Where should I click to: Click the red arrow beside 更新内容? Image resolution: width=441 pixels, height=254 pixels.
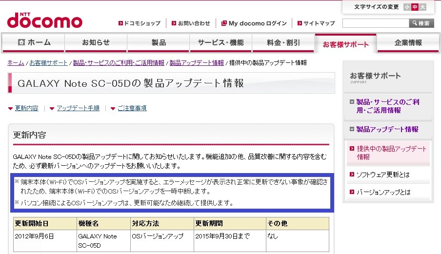(10, 109)
